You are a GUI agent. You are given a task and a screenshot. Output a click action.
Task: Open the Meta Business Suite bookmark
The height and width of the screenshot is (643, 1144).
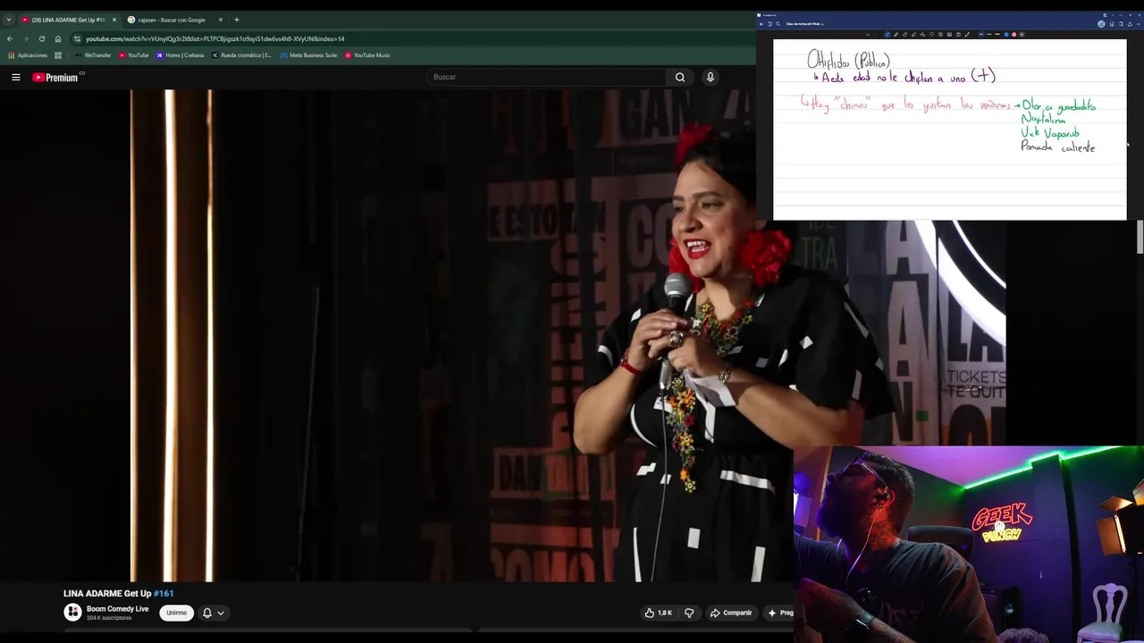click(x=308, y=55)
